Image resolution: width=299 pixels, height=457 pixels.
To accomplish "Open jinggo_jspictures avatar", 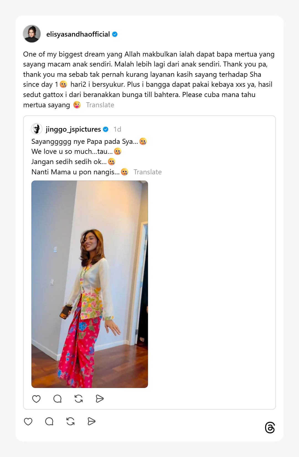I will click(x=37, y=129).
